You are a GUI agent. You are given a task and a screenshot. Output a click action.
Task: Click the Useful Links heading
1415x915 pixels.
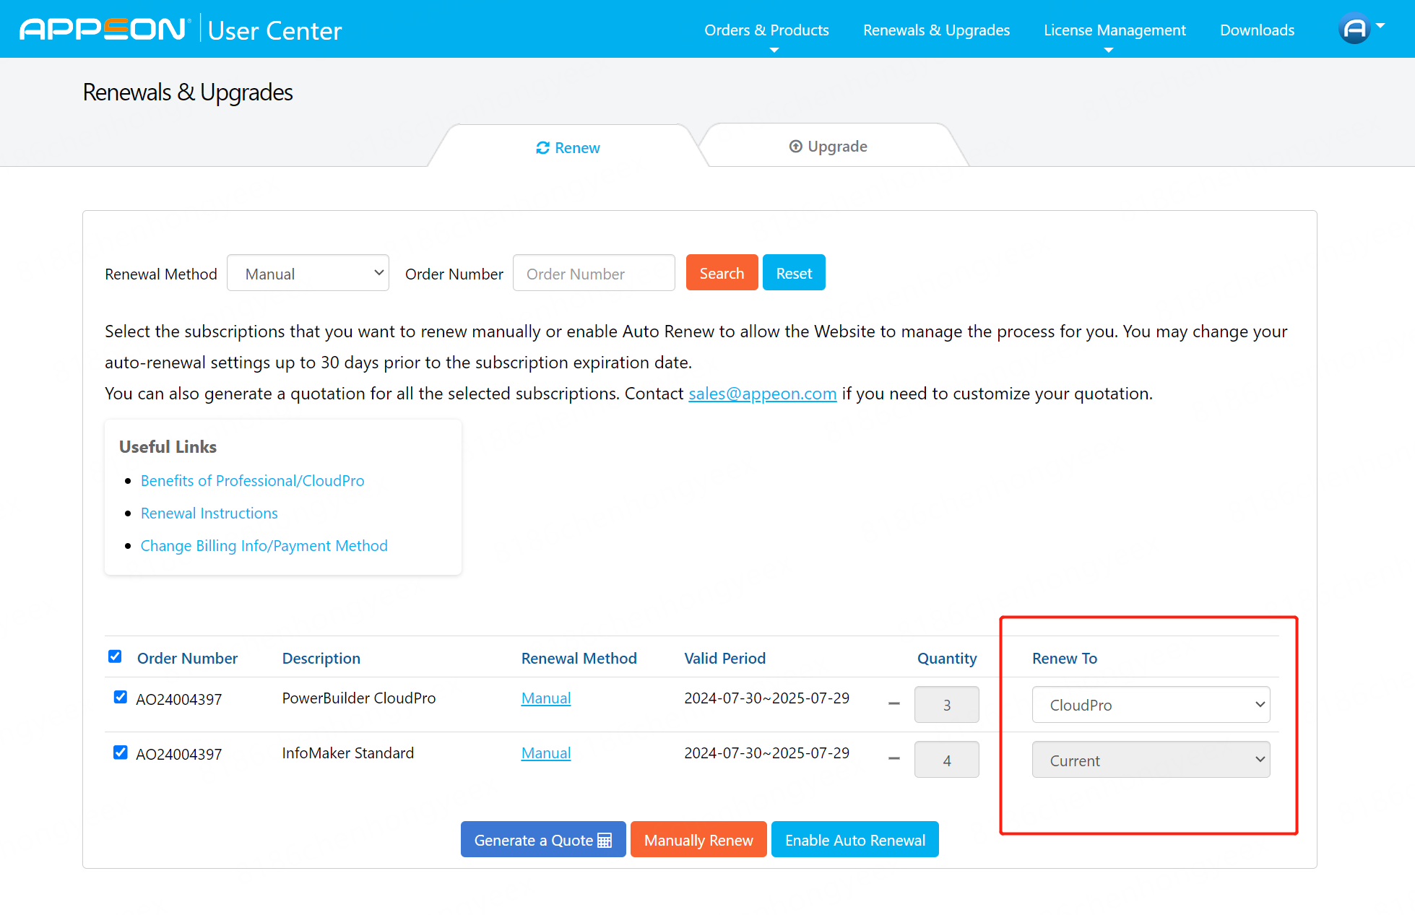pyautogui.click(x=168, y=447)
